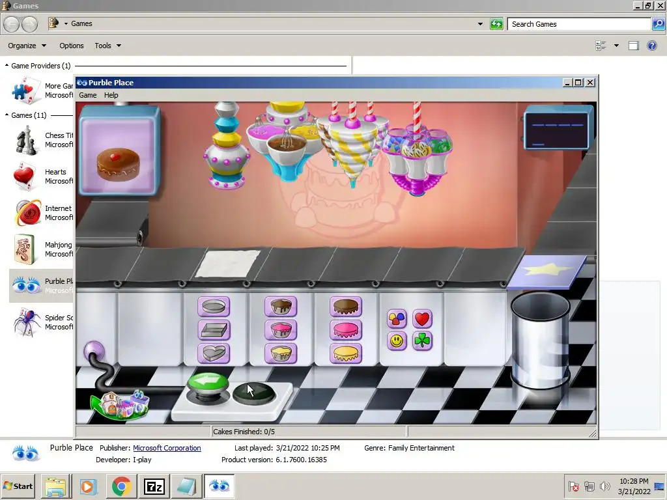Pick the chocolate icing button
The height and width of the screenshot is (500, 667).
click(x=345, y=307)
